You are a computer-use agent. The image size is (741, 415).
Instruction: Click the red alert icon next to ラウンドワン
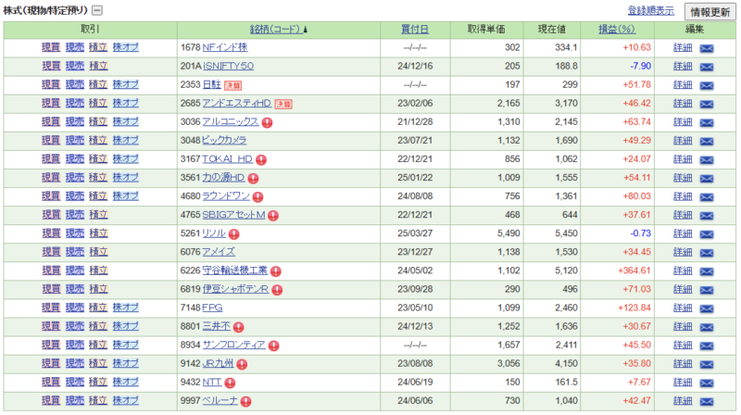(x=257, y=196)
